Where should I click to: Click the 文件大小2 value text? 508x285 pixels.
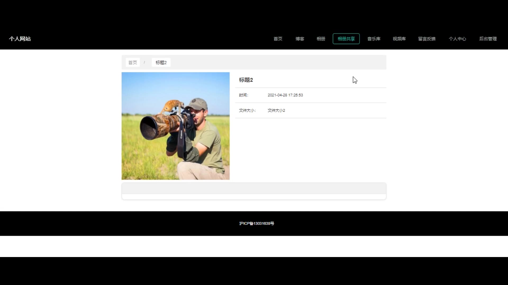(x=276, y=110)
